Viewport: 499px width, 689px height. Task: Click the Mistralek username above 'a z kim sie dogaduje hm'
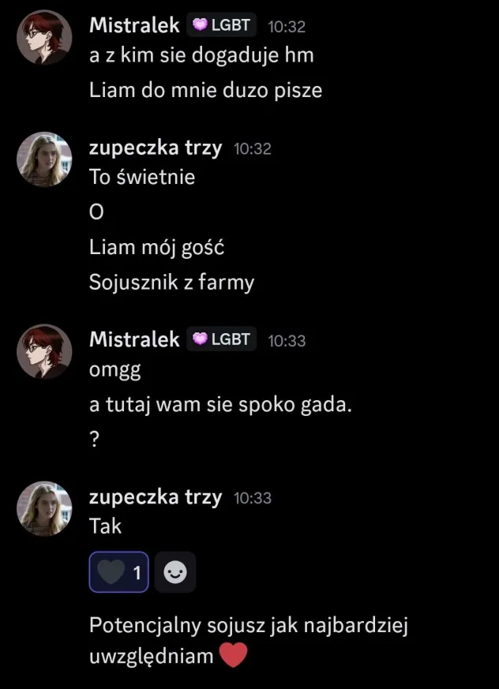click(x=134, y=25)
